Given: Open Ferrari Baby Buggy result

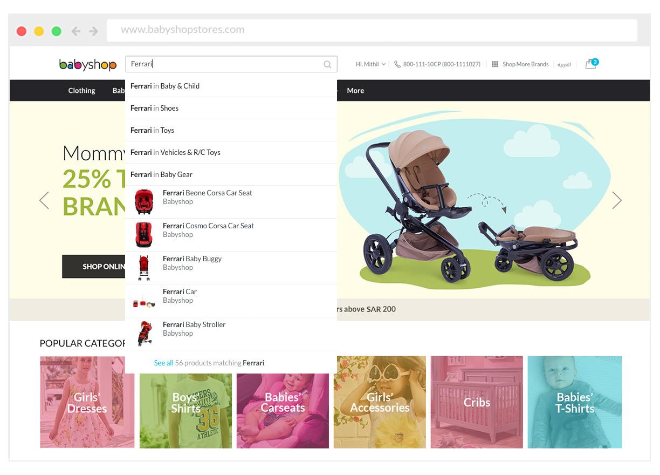Looking at the screenshot, I should [231, 268].
